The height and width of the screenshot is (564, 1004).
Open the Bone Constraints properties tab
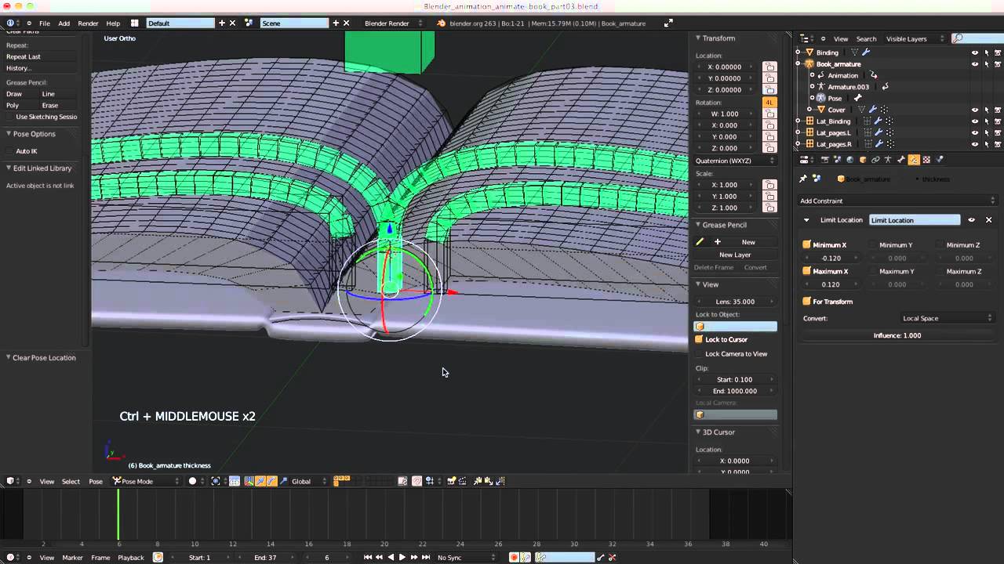(914, 160)
